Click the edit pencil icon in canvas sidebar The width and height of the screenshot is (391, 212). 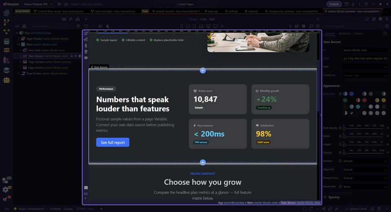point(86,33)
